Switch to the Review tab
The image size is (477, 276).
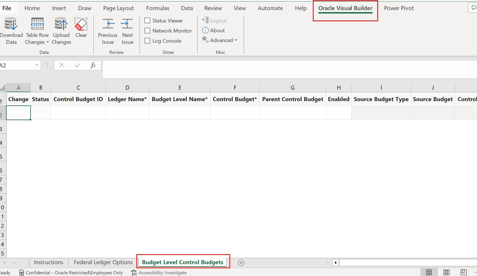click(x=213, y=8)
